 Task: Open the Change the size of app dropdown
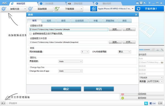pyautogui.click(x=70, y=71)
